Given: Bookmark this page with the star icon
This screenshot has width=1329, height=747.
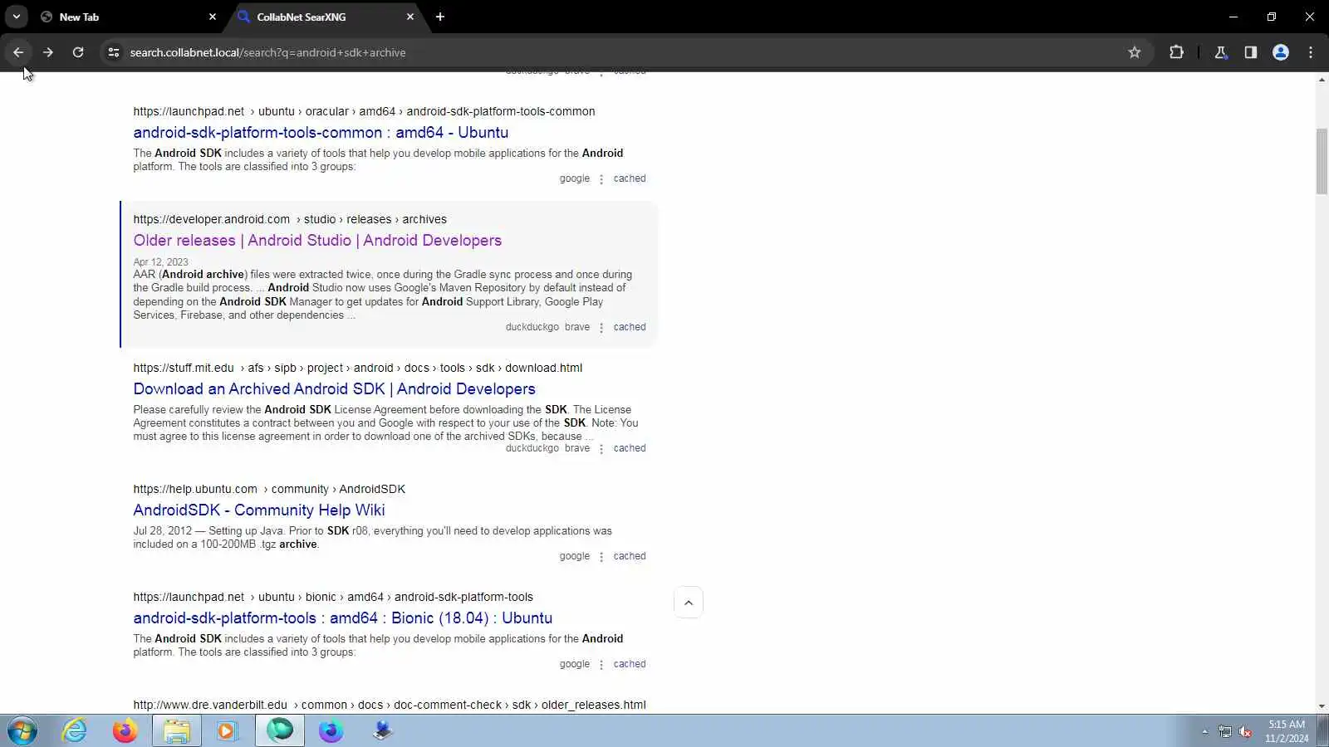Looking at the screenshot, I should tap(1135, 52).
